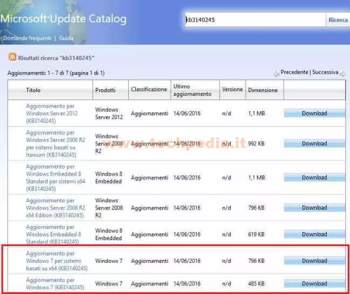Go to the Successiva page link

325,72
